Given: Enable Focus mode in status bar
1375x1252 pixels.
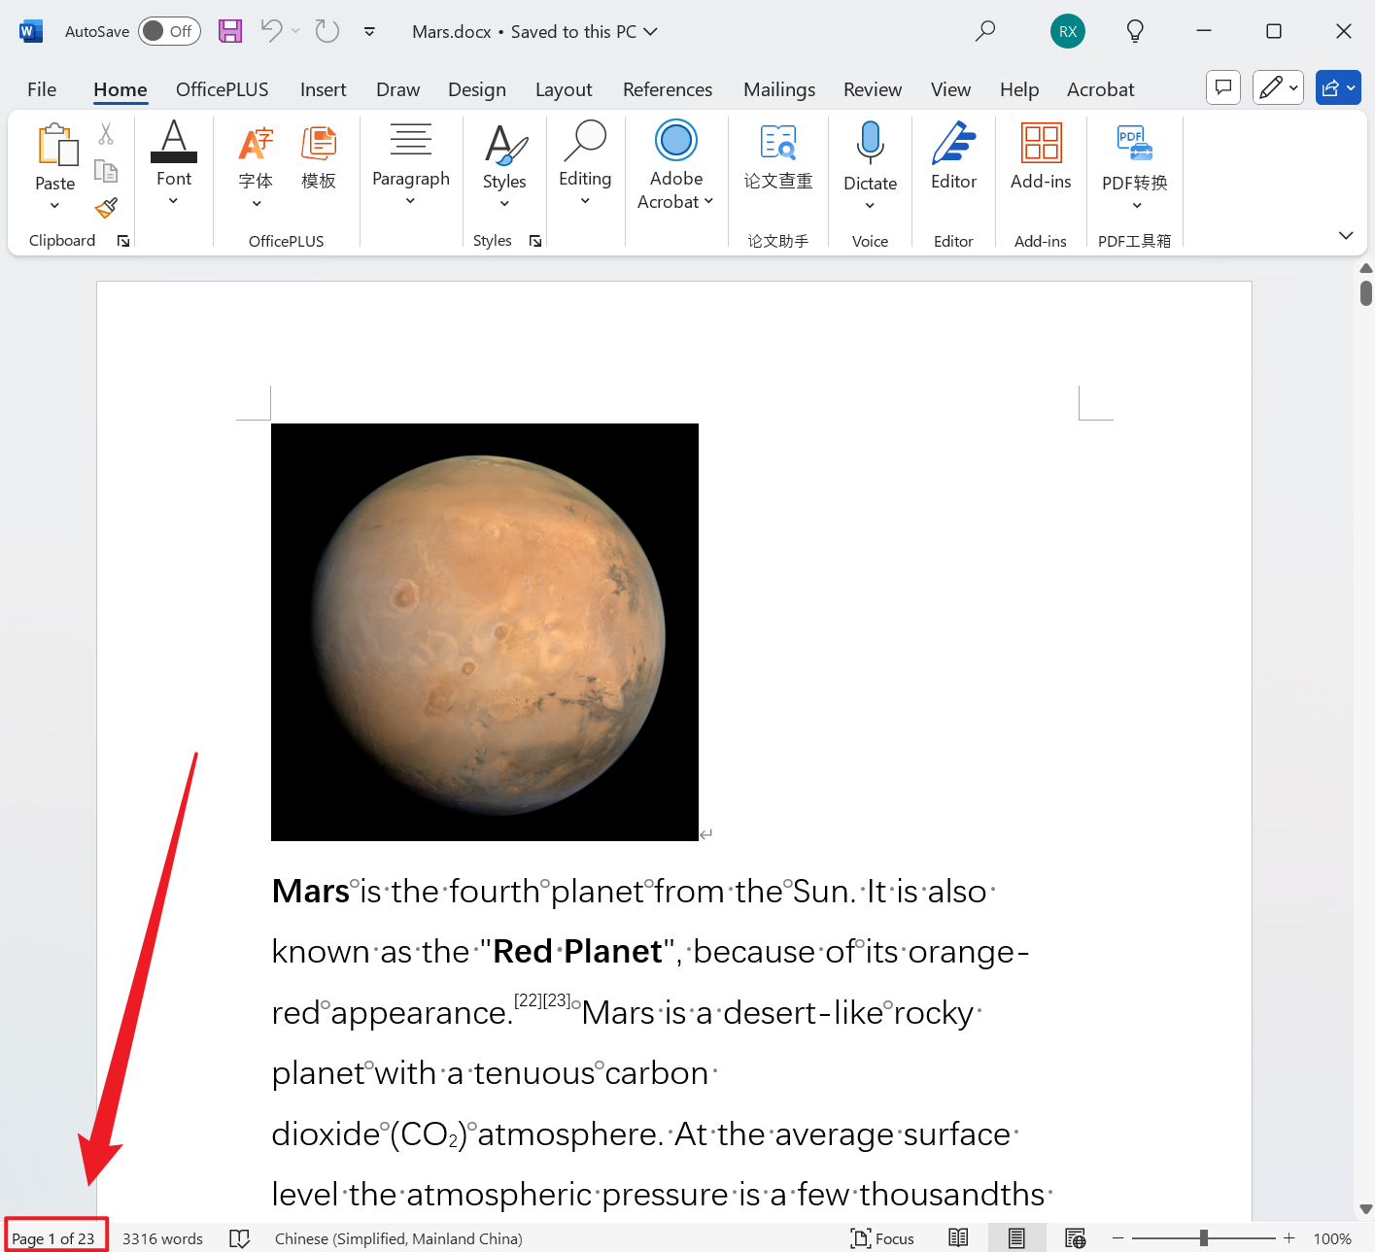Looking at the screenshot, I should point(882,1238).
